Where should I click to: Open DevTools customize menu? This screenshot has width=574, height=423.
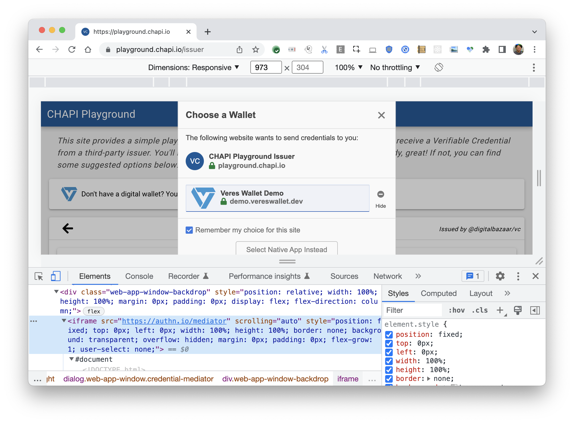[x=518, y=276]
